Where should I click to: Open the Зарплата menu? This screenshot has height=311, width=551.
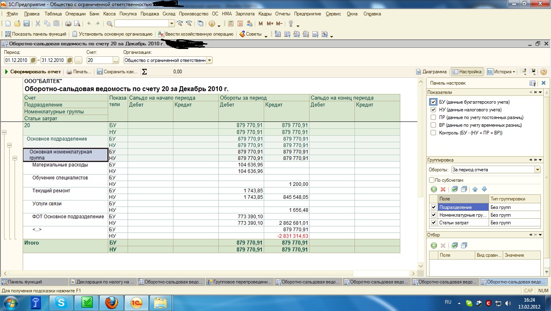click(x=245, y=14)
